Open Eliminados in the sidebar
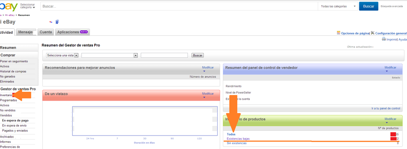 [7, 82]
